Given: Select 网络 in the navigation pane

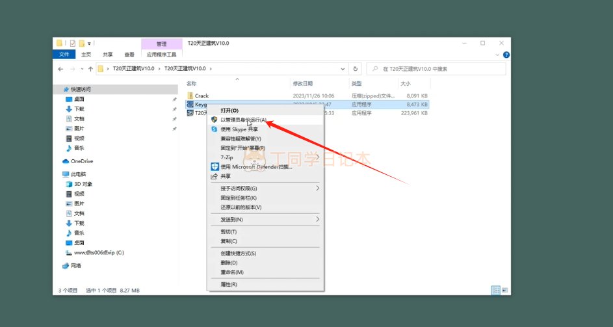Looking at the screenshot, I should point(76,265).
